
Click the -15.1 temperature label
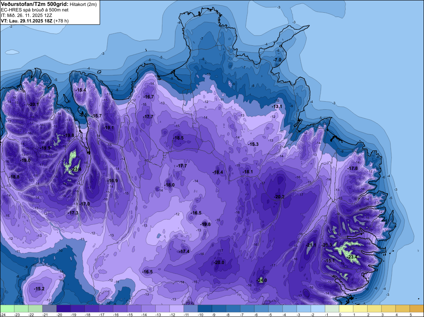click(x=329, y=261)
